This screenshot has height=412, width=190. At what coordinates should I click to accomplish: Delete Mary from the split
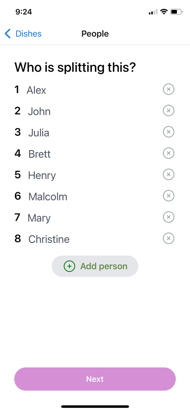169,217
